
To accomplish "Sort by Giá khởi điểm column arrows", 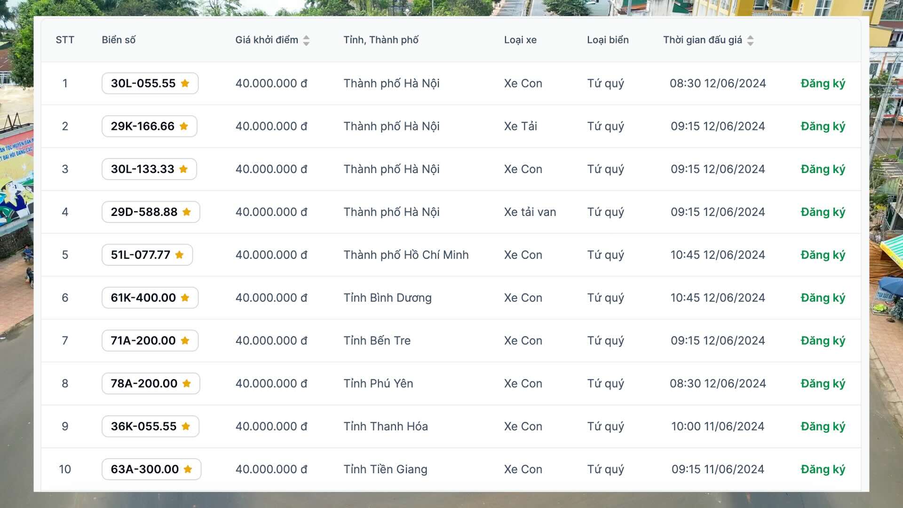I will pyautogui.click(x=306, y=40).
